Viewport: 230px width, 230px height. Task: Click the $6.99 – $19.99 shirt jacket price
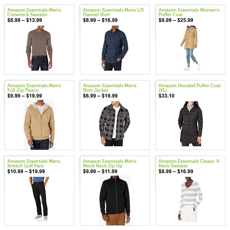pyautogui.click(x=100, y=96)
